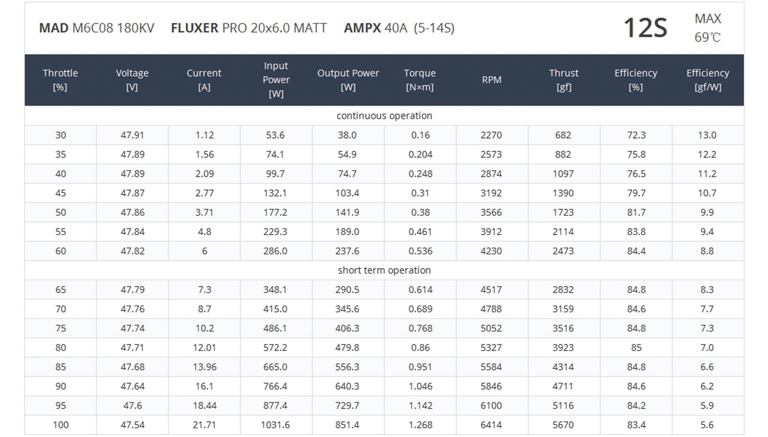The height and width of the screenshot is (437, 768).
Task: Click the 13.0 efficiency cell
Action: (707, 135)
